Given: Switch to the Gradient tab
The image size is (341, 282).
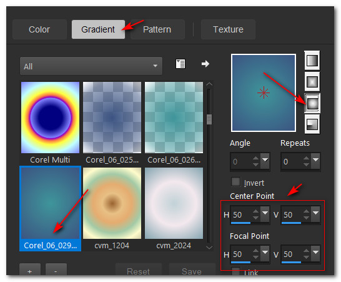Looking at the screenshot, I should [98, 29].
